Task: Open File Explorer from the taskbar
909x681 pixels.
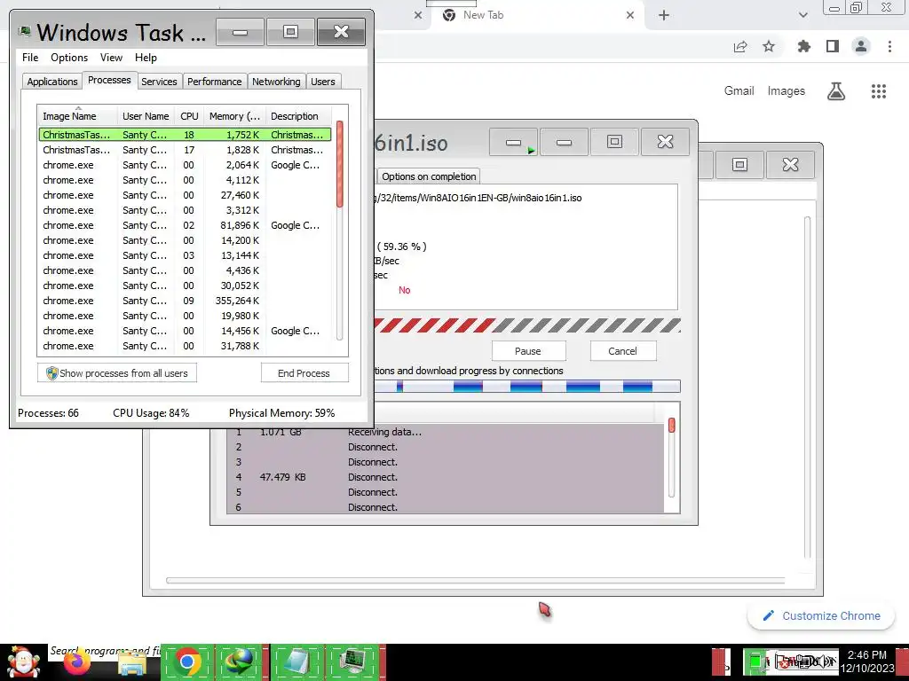Action: coord(131,663)
